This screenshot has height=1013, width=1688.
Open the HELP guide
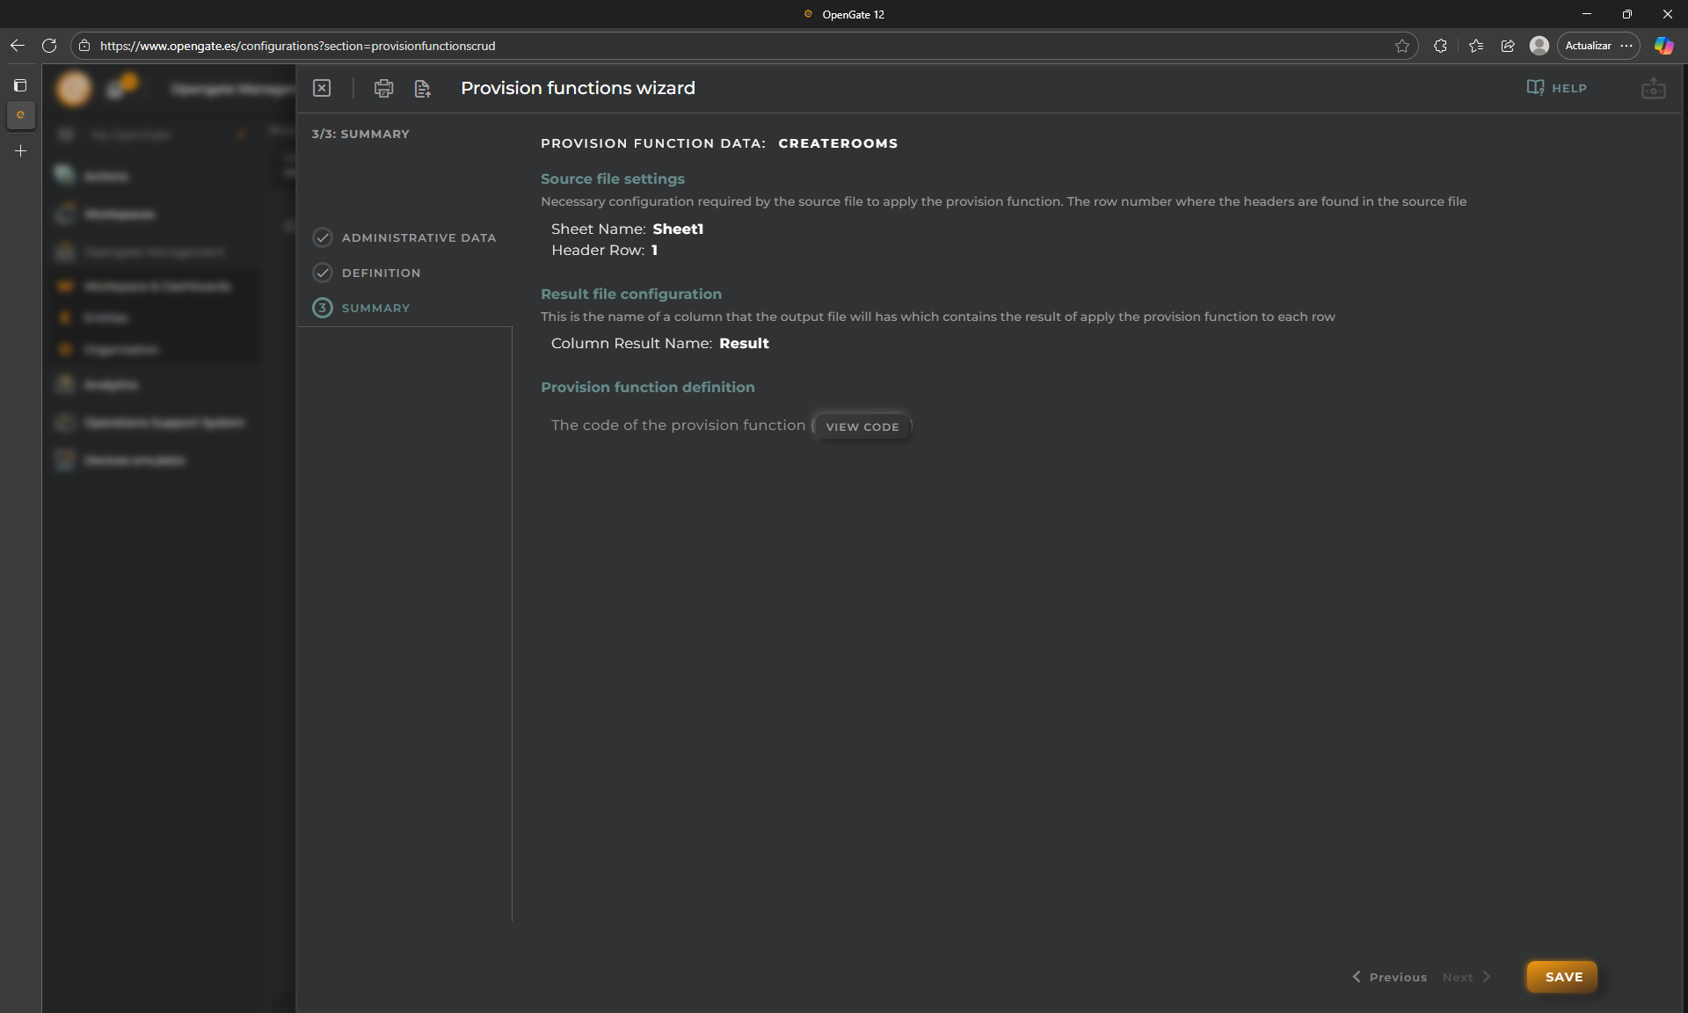coord(1557,88)
